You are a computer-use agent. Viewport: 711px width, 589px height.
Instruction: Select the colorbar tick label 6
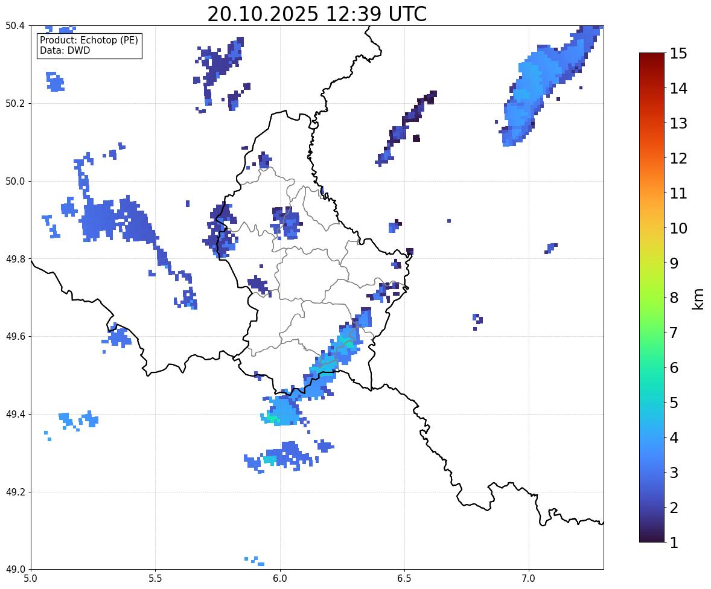pyautogui.click(x=674, y=368)
